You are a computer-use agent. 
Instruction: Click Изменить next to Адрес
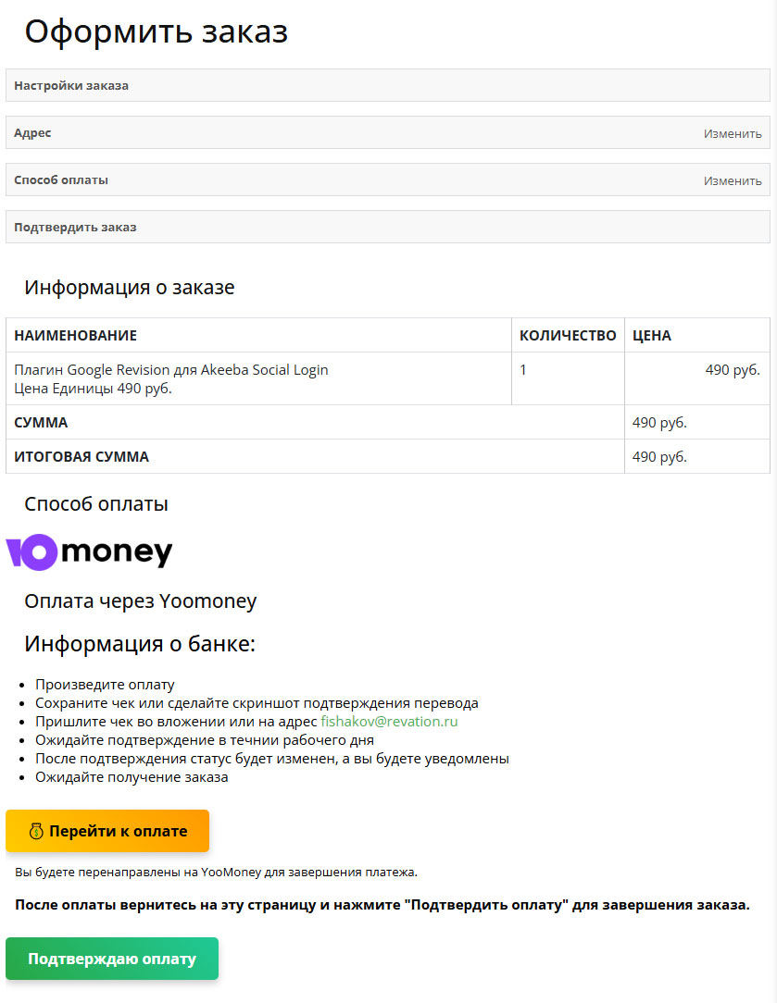tap(733, 132)
